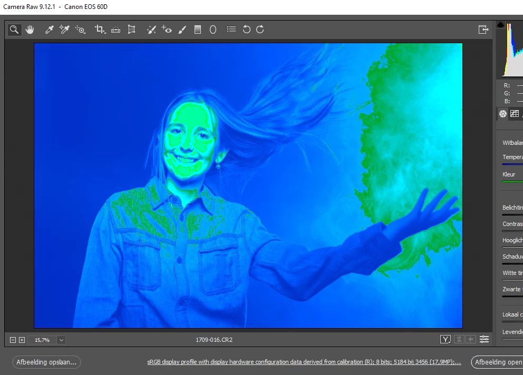This screenshot has height=375, width=523.
Task: Select the Straighten level tool
Action: pyautogui.click(x=116, y=29)
